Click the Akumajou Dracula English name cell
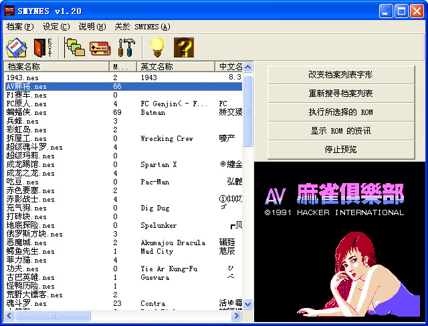The width and height of the screenshot is (428, 326). [173, 242]
